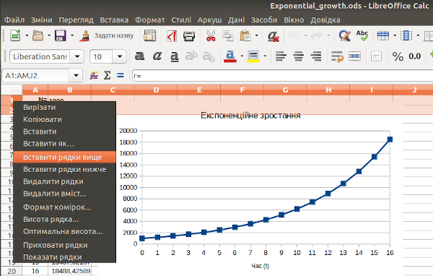
Task: Open the Дані menu
Action: tap(236, 20)
